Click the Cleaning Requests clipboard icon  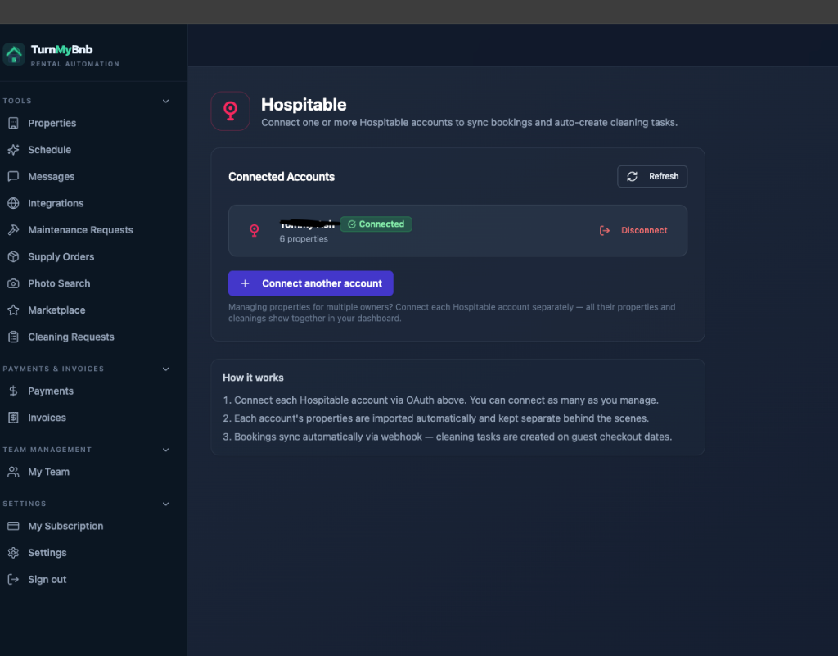click(13, 337)
